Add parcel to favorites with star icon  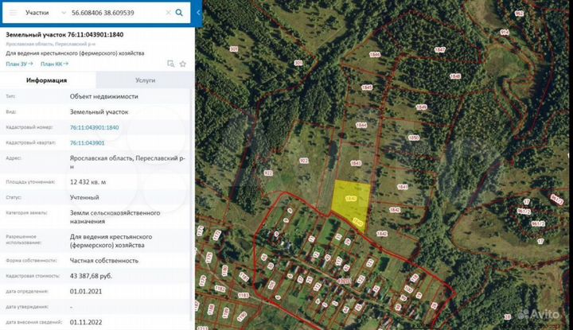[183, 64]
